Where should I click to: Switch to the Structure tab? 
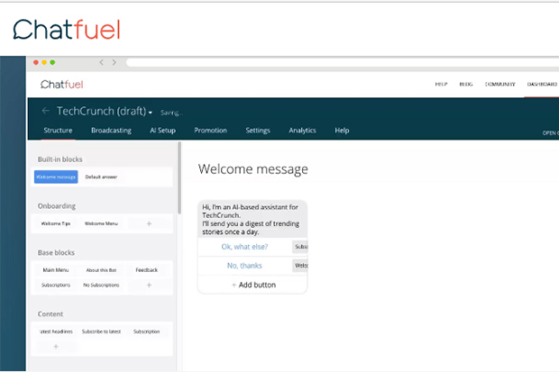(58, 131)
